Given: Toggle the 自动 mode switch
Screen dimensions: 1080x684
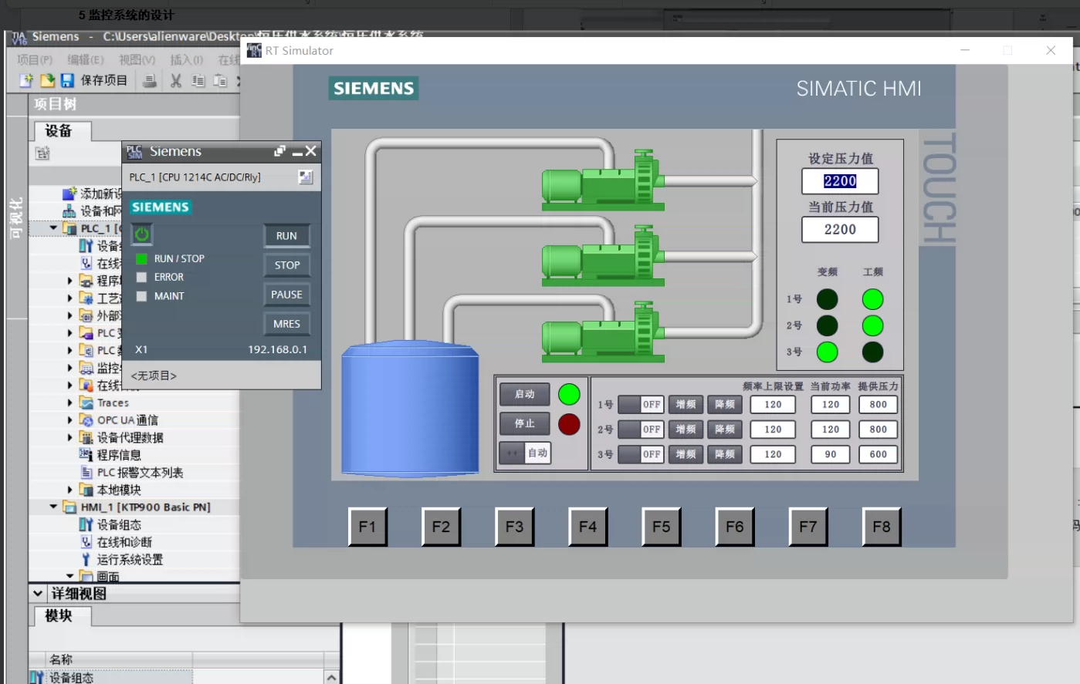Looking at the screenshot, I should [525, 453].
